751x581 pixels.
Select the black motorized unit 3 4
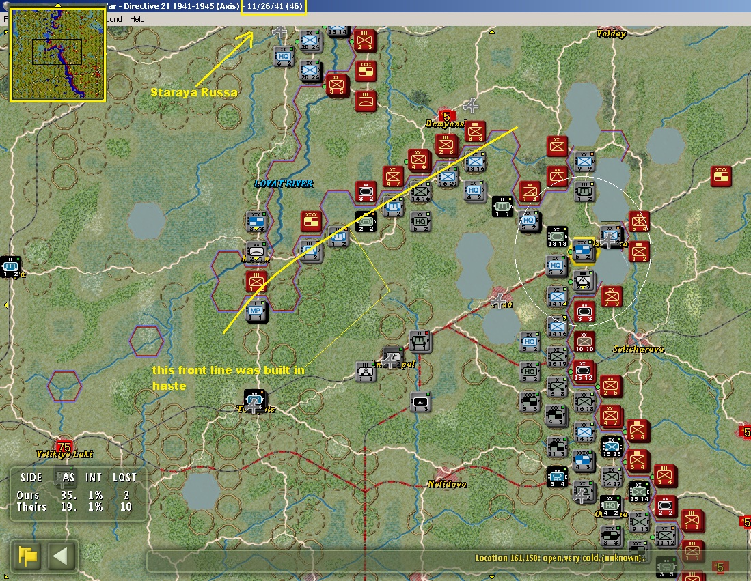pyautogui.click(x=558, y=477)
